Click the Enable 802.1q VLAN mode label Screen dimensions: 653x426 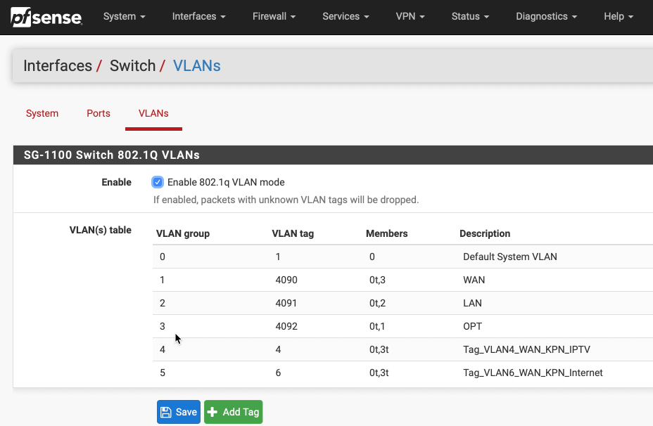coord(226,182)
